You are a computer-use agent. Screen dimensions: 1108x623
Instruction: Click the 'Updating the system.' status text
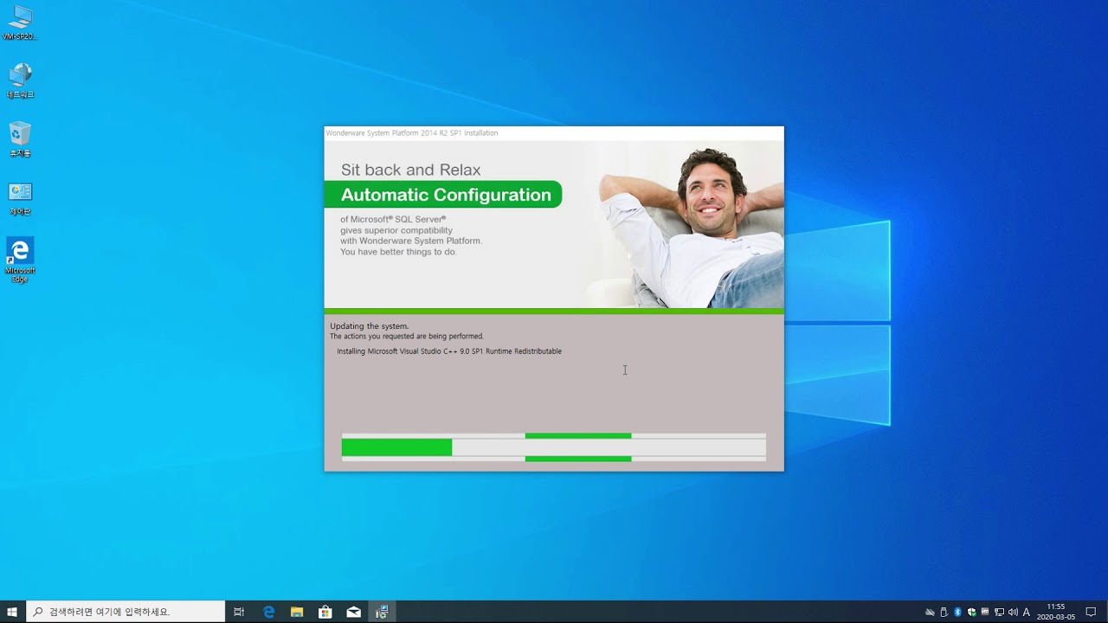(x=369, y=326)
